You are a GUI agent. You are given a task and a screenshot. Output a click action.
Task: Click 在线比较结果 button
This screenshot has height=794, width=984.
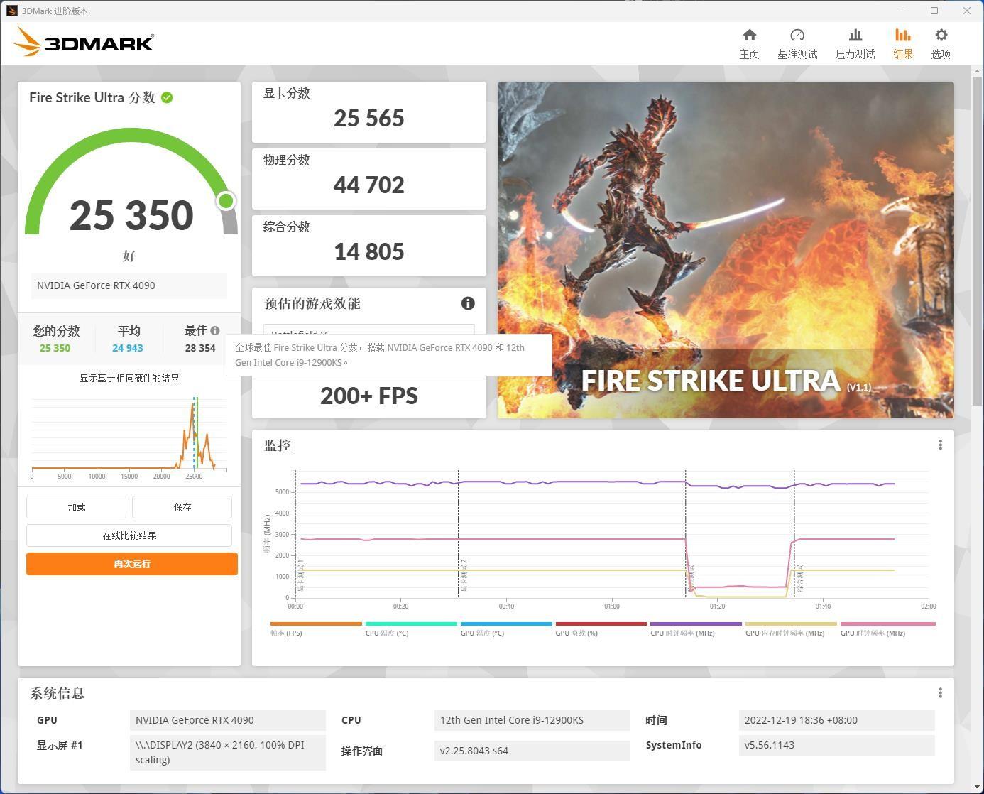click(x=129, y=535)
